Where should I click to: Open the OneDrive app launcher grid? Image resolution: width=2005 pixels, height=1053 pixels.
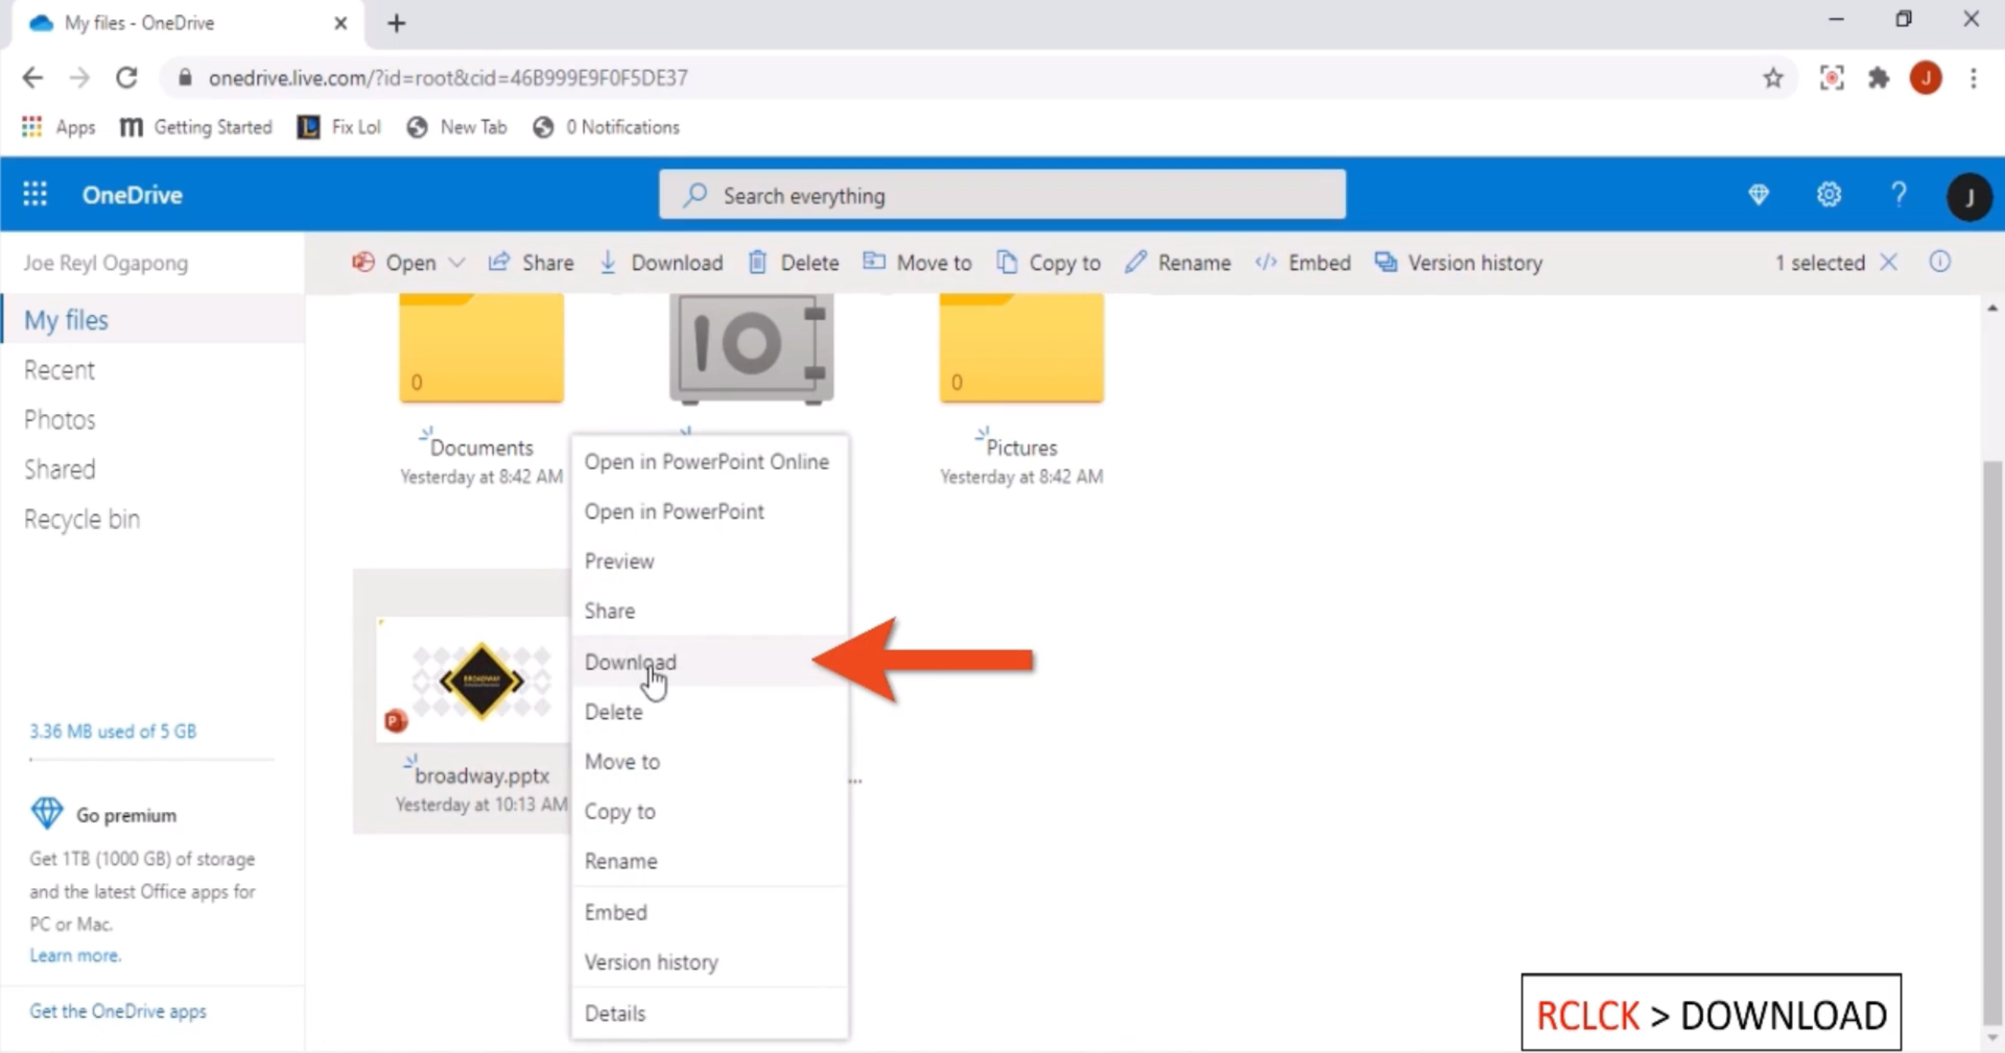point(34,193)
